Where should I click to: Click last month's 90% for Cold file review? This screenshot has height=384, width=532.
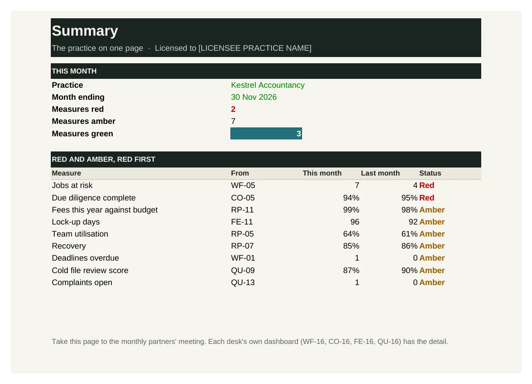409,271
